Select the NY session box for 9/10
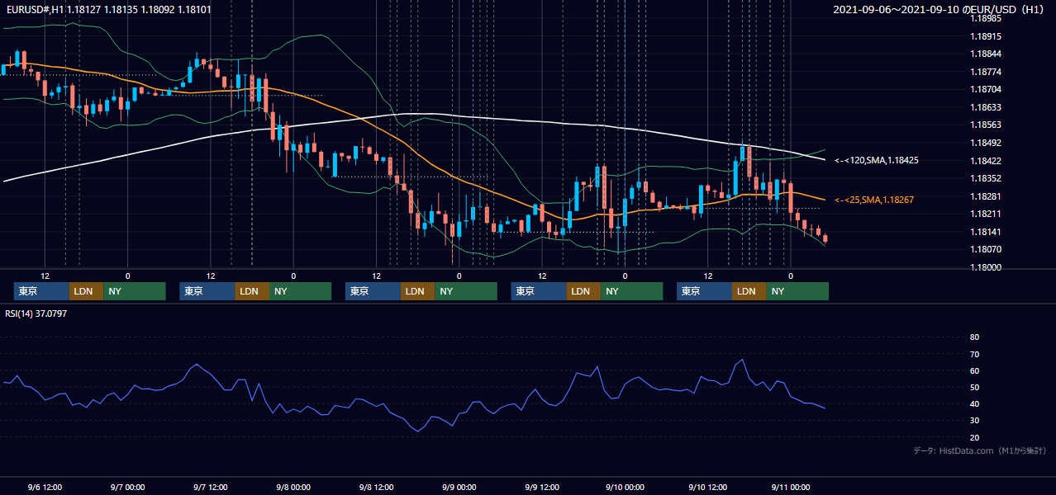 point(797,291)
